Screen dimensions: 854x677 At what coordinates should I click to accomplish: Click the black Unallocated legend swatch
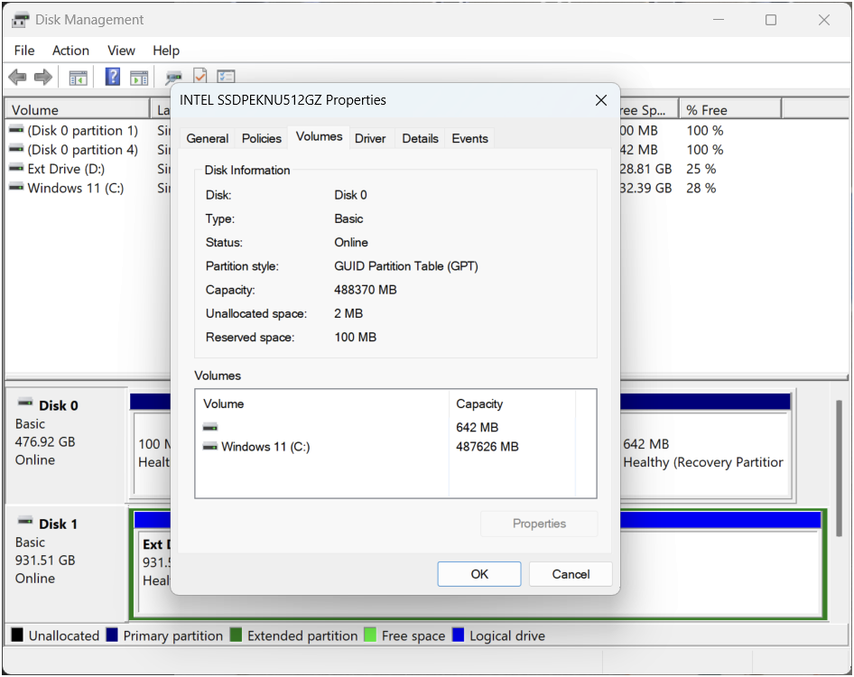click(x=17, y=635)
